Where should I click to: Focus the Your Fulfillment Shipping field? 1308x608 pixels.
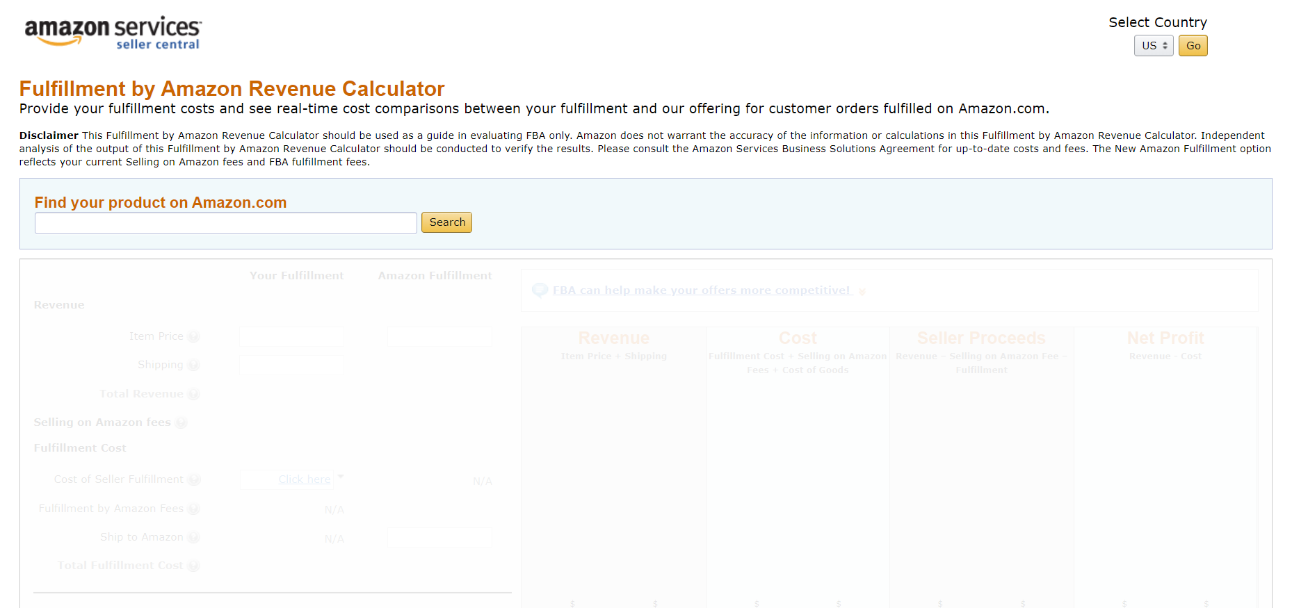(292, 365)
